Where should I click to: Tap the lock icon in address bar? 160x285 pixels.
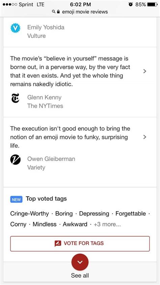(58, 12)
